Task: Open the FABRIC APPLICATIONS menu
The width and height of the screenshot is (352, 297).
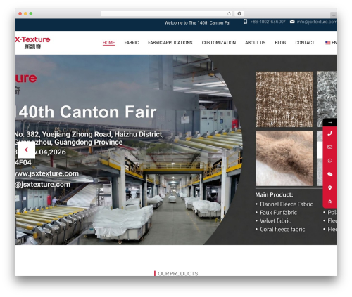Action: (x=170, y=43)
